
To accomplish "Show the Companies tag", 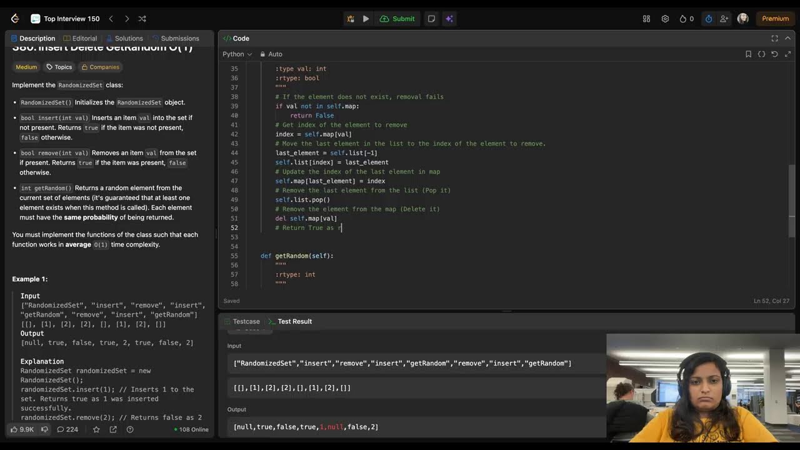I will click(x=100, y=67).
